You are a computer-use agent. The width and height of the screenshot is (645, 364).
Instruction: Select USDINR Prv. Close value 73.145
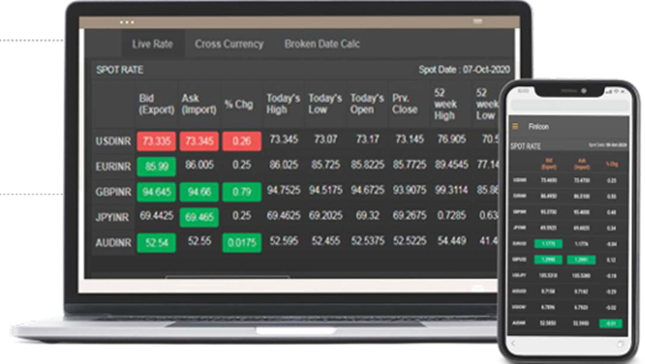(x=410, y=140)
